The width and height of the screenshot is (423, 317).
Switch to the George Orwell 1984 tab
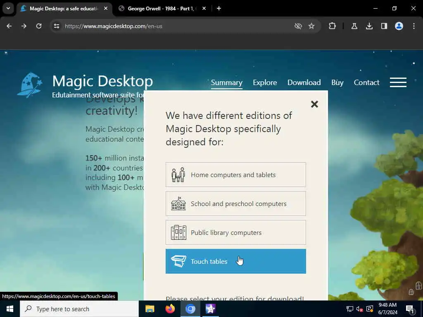pos(162,9)
